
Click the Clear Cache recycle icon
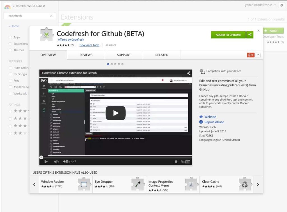[245, 184]
